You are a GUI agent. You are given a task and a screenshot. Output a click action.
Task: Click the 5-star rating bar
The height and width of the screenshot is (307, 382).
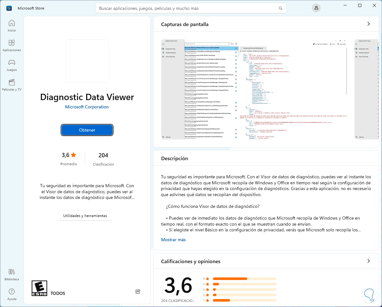pyautogui.click(x=245, y=279)
